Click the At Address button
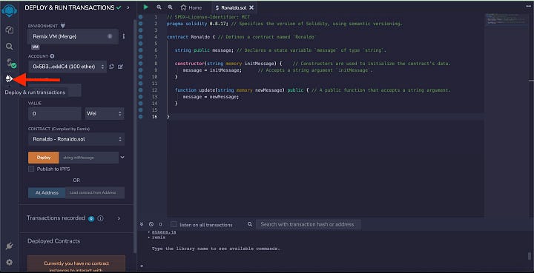 pos(47,192)
